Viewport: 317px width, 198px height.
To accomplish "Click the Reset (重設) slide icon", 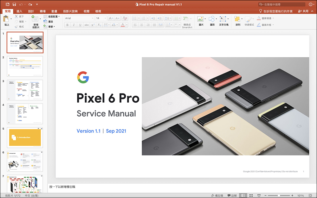I will click(45, 22).
